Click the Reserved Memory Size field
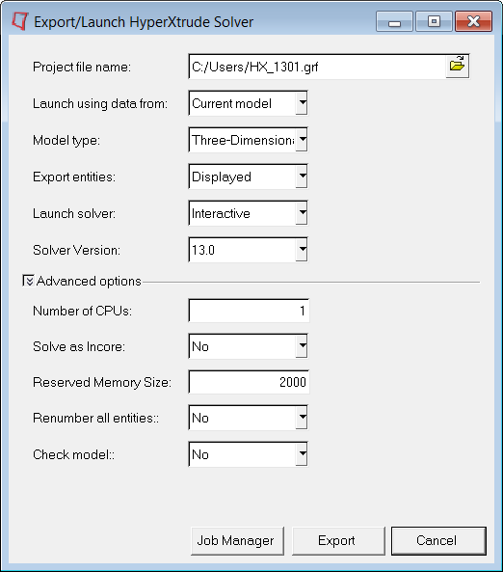The height and width of the screenshot is (572, 503). pos(249,382)
